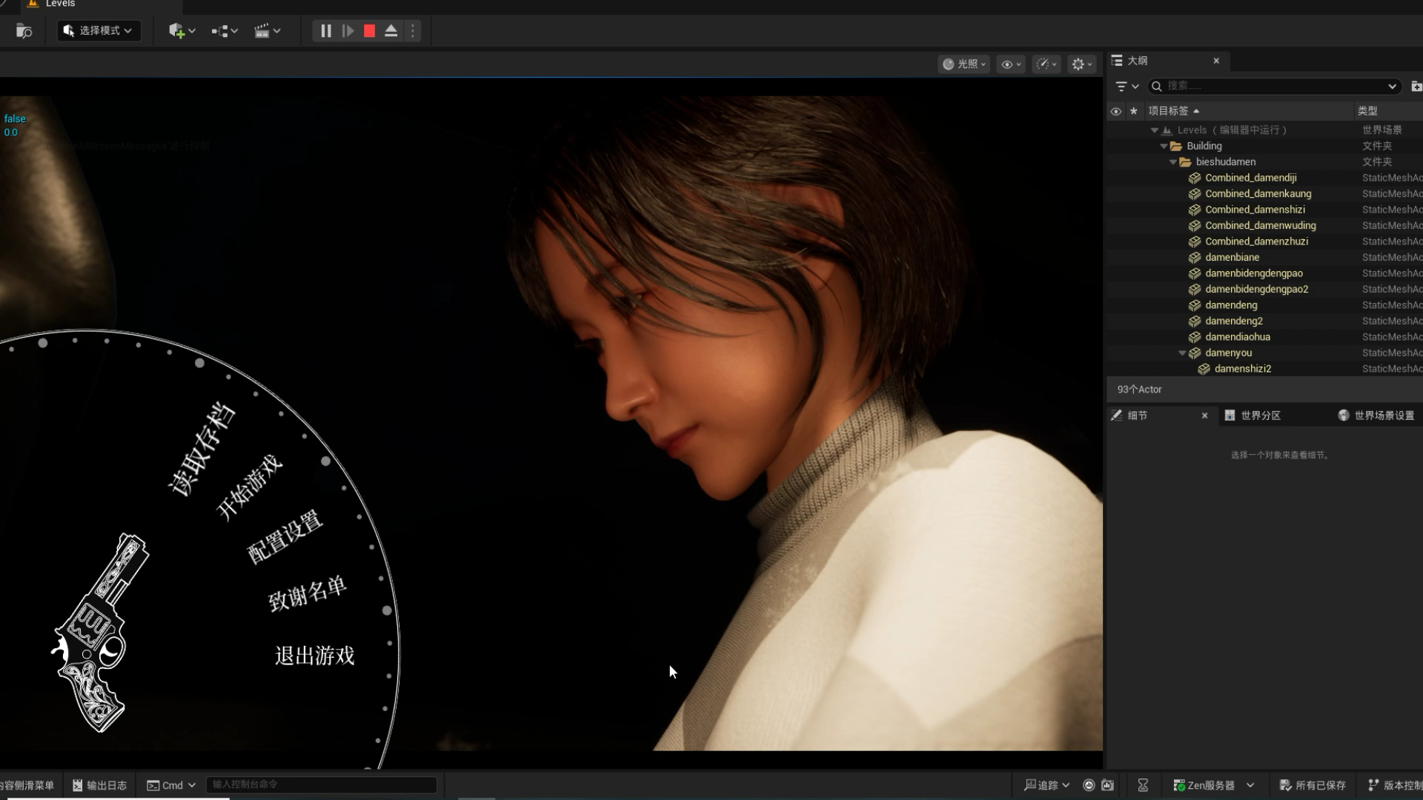Open the Cmd console type dropdown
The width and height of the screenshot is (1423, 800).
click(x=171, y=785)
